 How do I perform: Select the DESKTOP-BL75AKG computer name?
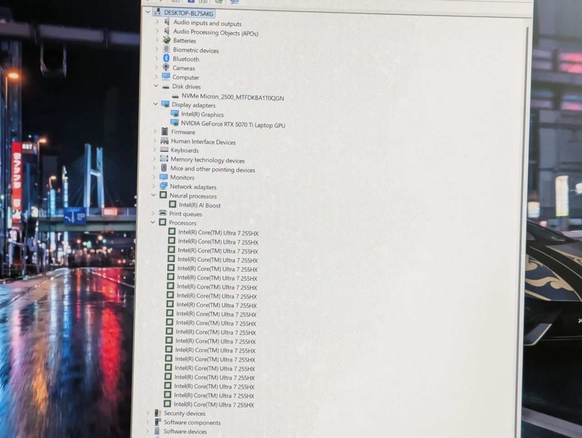point(189,13)
